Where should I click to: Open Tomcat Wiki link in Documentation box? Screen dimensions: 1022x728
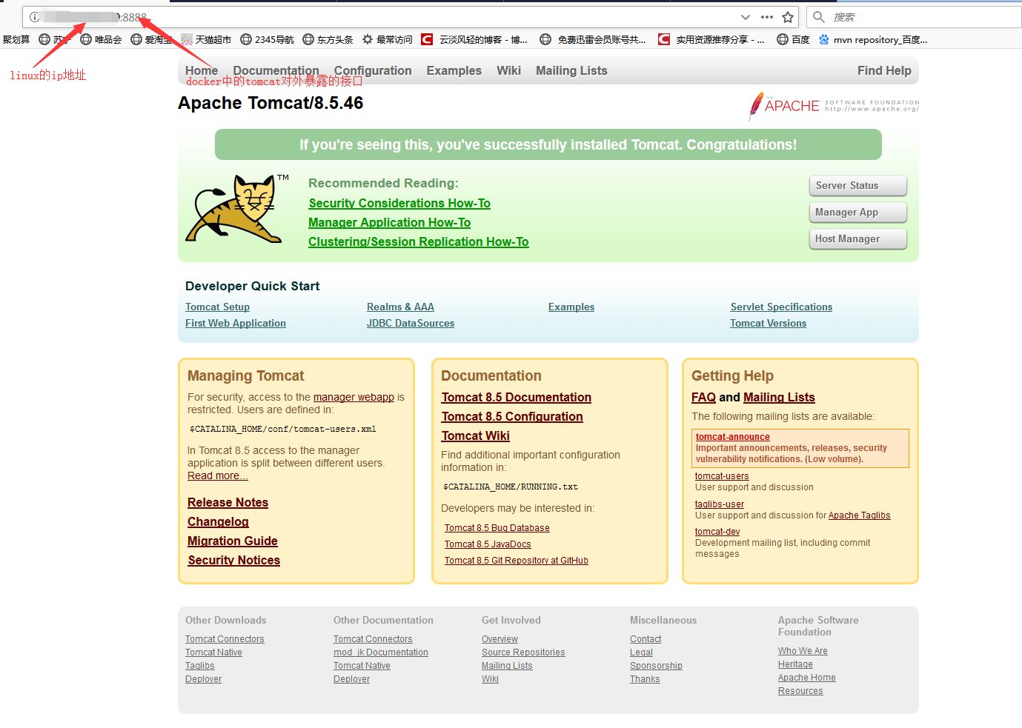click(x=476, y=436)
